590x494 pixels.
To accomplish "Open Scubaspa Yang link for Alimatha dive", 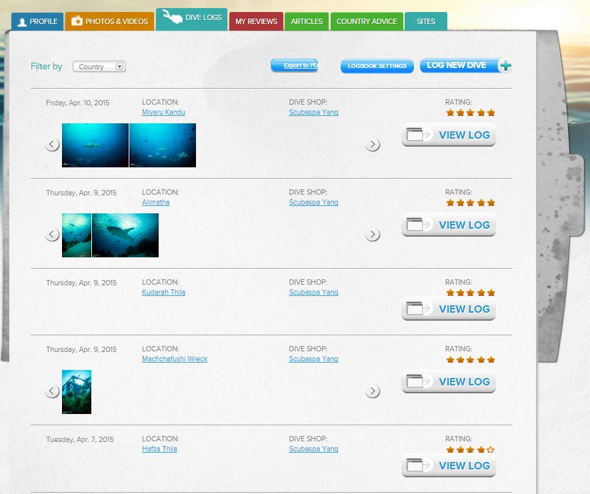I will 313,202.
